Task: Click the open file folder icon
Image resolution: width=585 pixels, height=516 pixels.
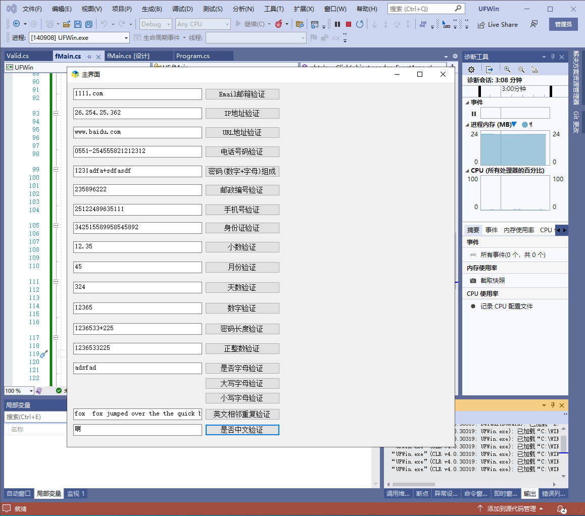Action: point(67,24)
